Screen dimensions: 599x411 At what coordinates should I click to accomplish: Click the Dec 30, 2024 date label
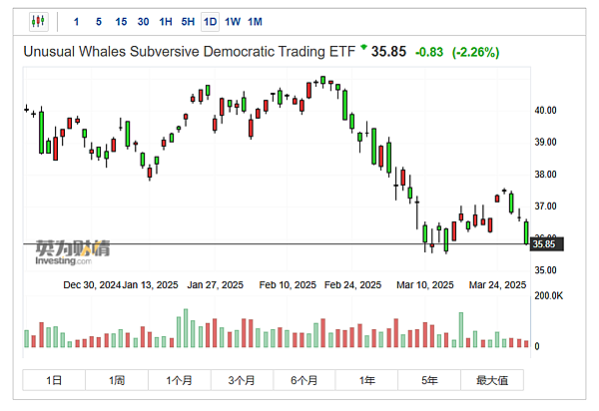click(92, 285)
